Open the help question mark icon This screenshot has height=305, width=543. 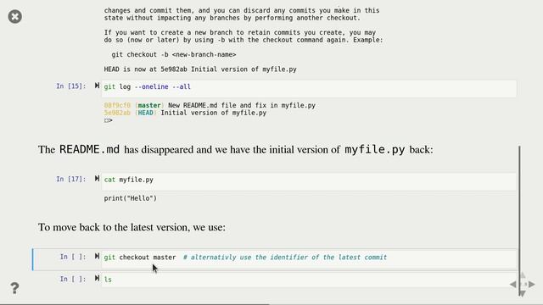click(14, 288)
